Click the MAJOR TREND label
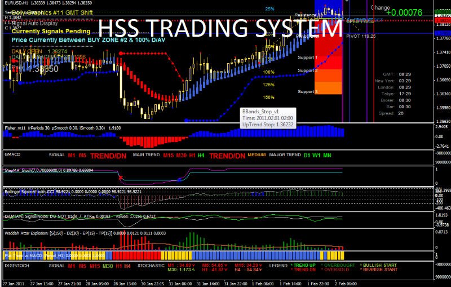This screenshot has width=451, height=287. [x=285, y=154]
